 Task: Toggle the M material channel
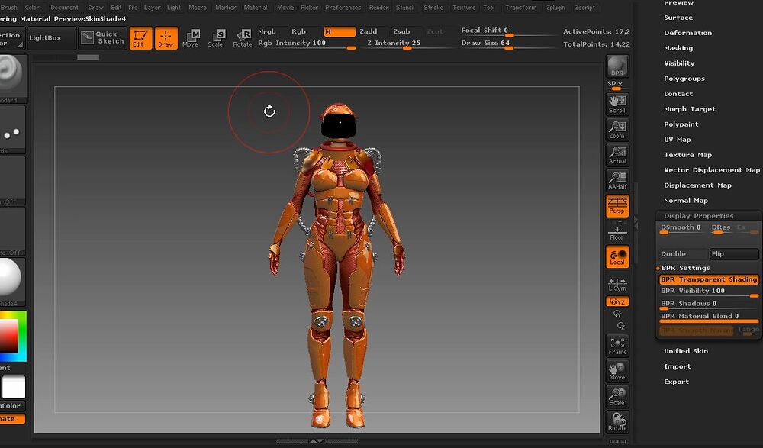tap(340, 31)
